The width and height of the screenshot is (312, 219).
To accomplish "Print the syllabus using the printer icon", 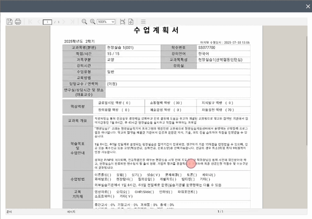I will (18, 22).
